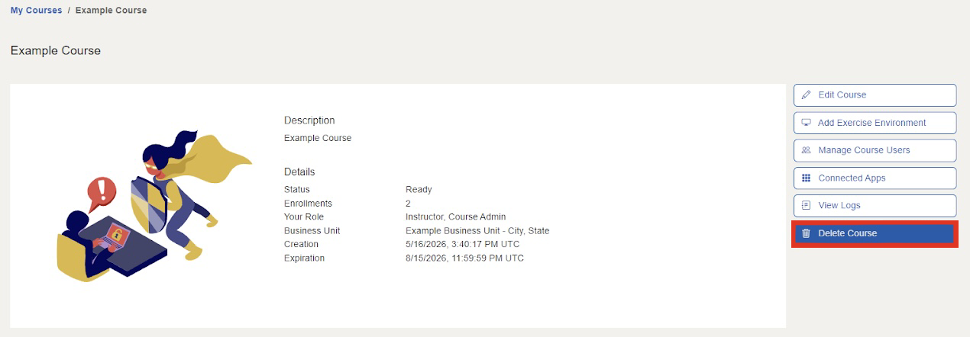
Task: Click the Instructor, Course Admin role text
Action: (455, 217)
